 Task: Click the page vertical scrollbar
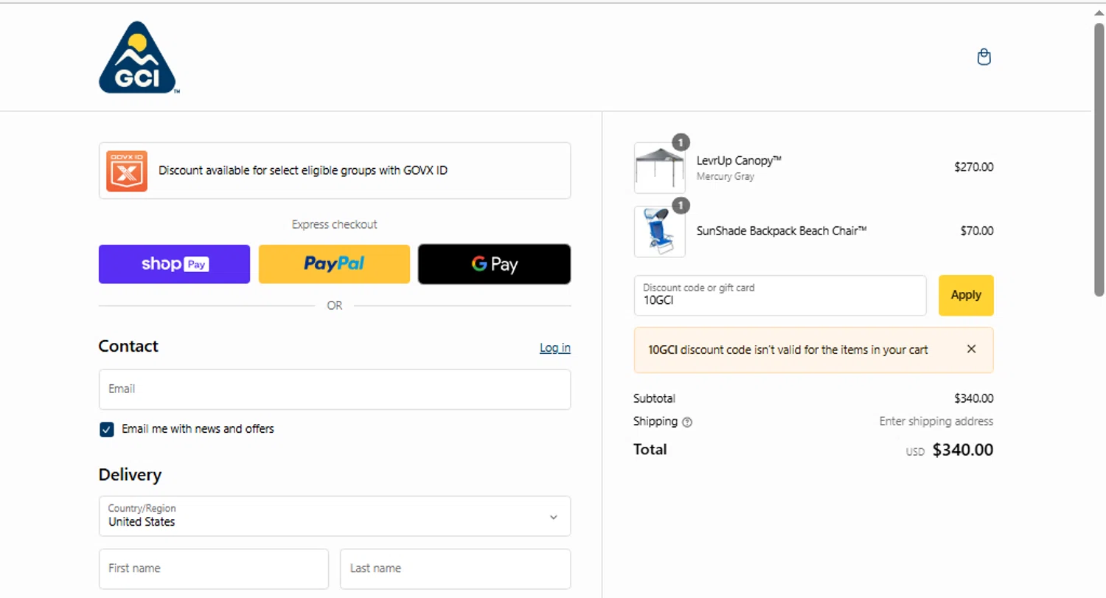[x=1099, y=159]
